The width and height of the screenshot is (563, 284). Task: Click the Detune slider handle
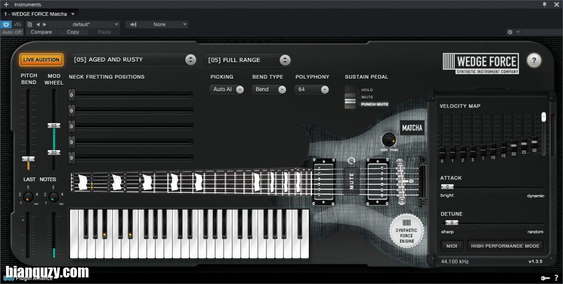[x=452, y=222]
